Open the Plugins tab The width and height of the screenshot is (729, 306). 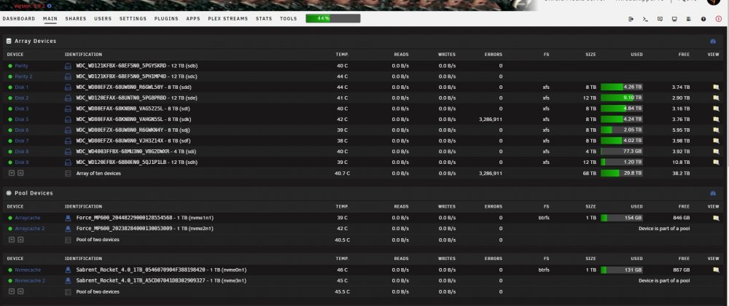[166, 19]
